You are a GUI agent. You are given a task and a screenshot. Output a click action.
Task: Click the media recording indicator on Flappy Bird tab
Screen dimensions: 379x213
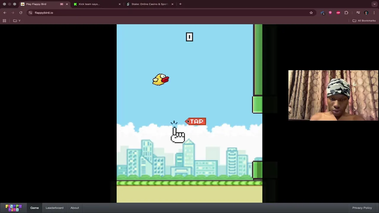62,4
